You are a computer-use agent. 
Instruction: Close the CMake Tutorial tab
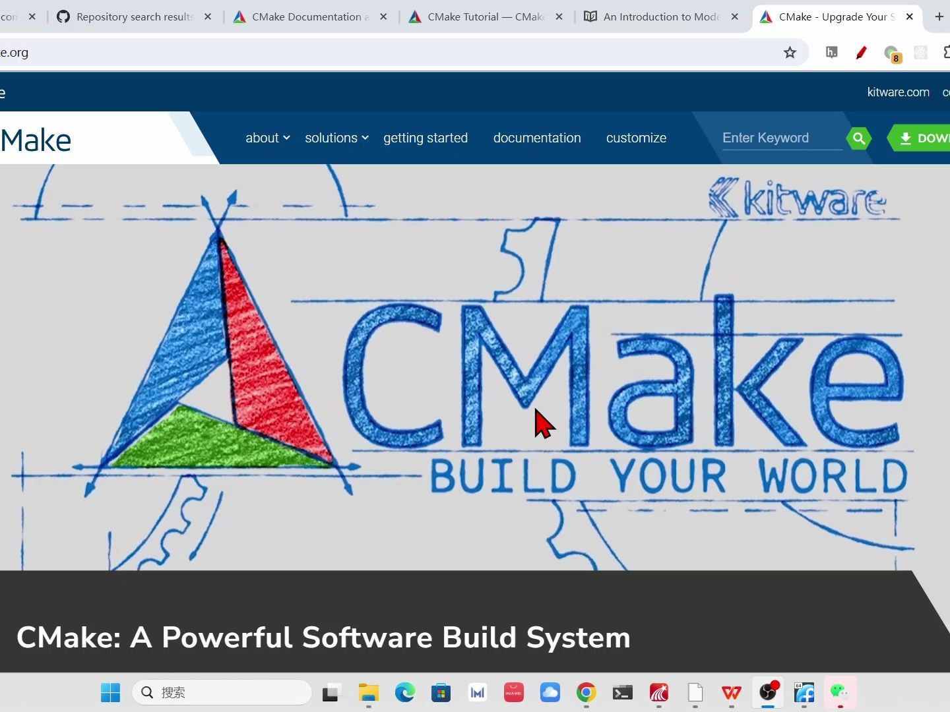click(559, 16)
